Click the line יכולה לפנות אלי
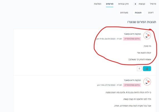Image resolution: width=159 pixels, height=112 pixels. click(x=144, y=53)
